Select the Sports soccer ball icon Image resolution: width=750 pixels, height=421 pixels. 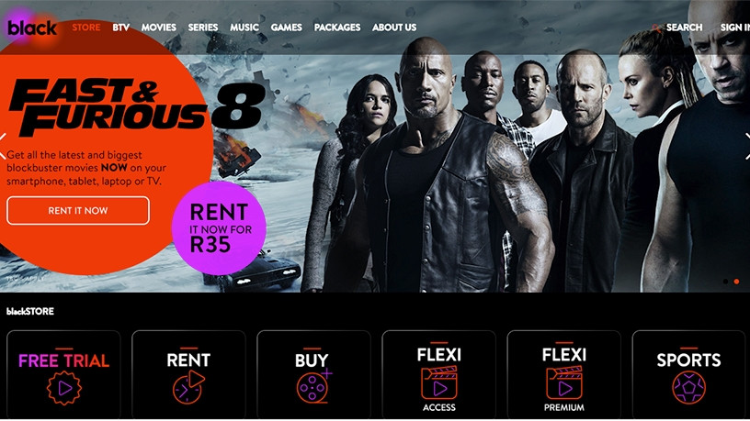click(688, 388)
